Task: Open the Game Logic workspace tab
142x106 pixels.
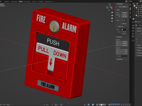Action: 27,1
